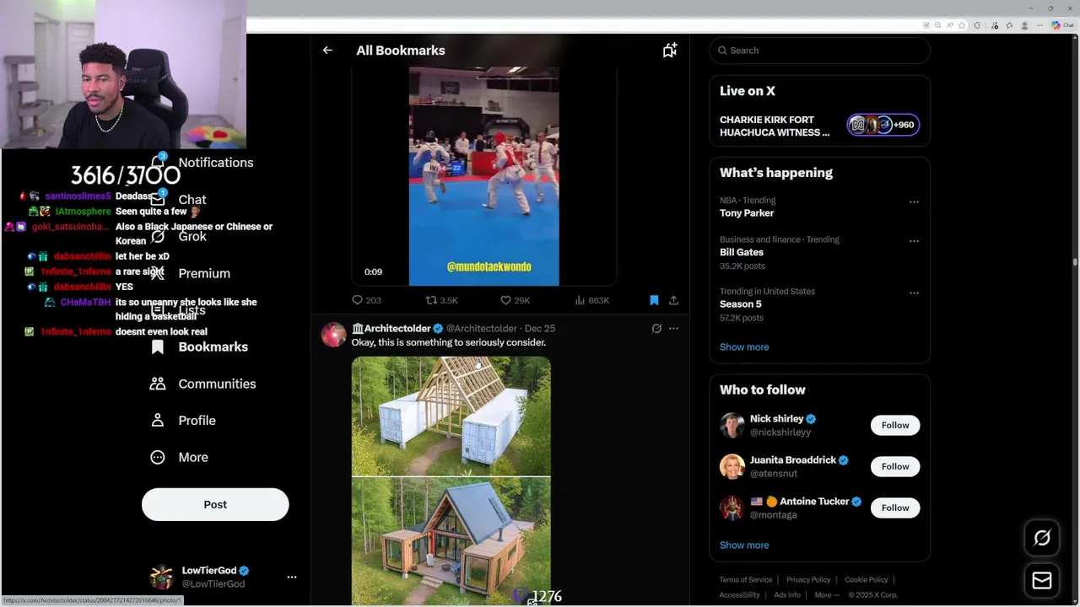Open Profile in the sidebar
The image size is (1080, 607).
[x=197, y=421]
